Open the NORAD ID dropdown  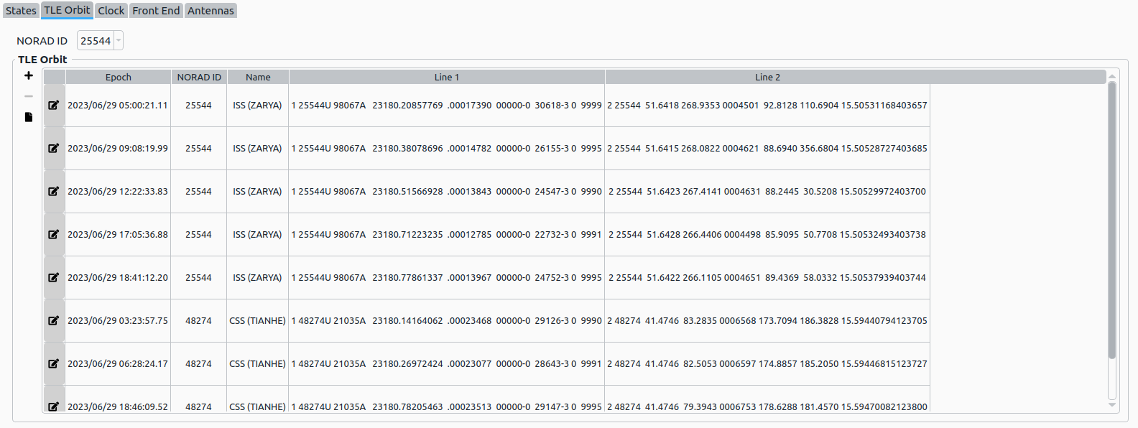point(119,41)
